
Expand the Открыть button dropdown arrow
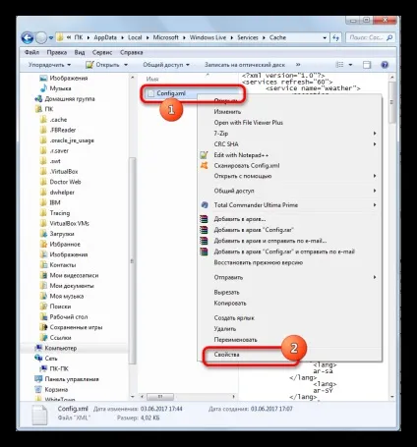point(126,65)
